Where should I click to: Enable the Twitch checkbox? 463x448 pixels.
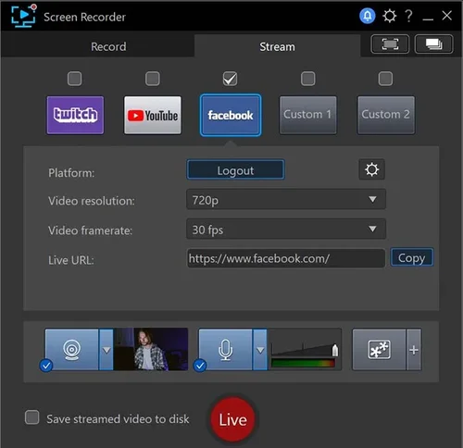coord(75,79)
